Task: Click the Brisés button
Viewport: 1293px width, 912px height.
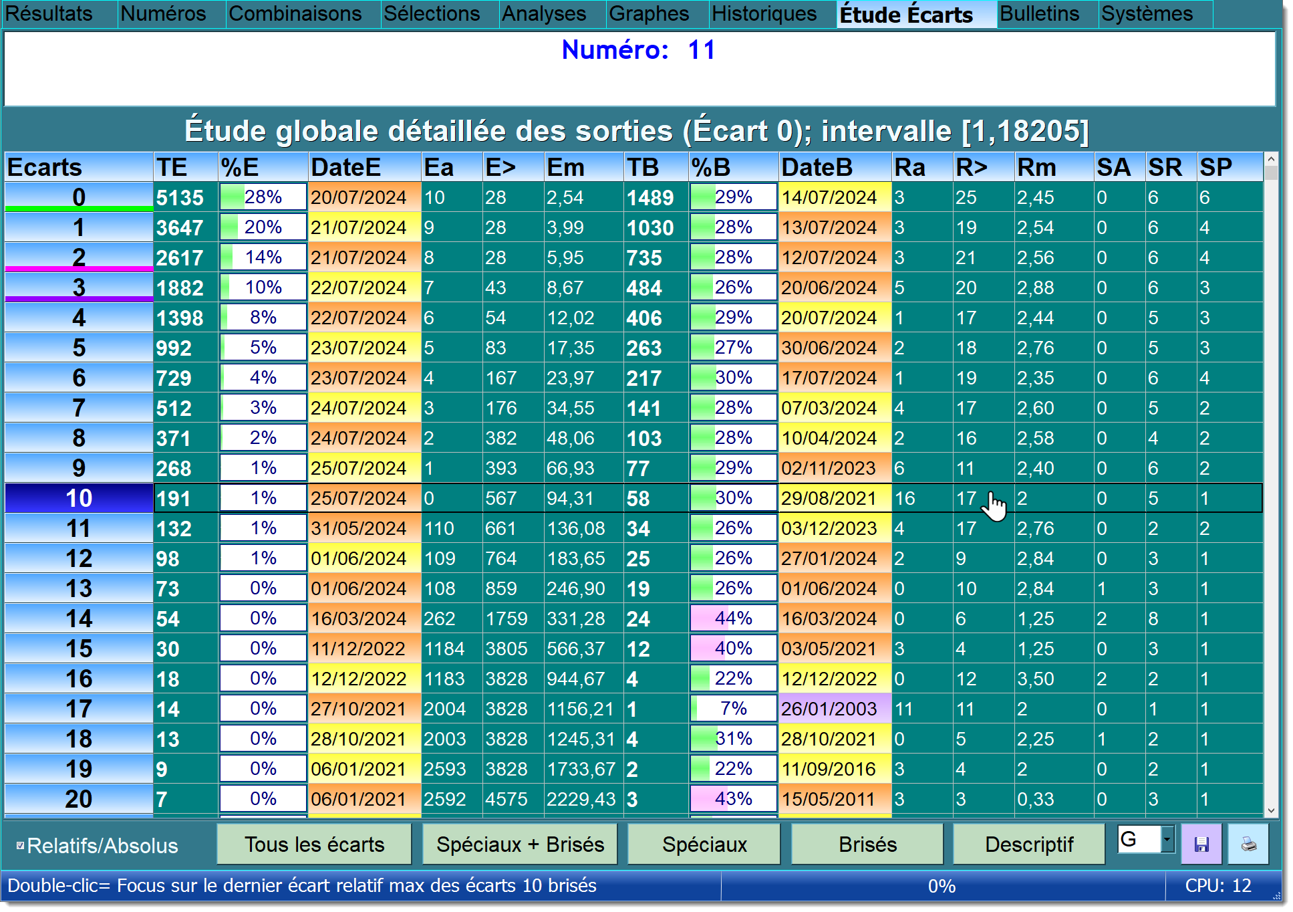Action: pos(867,844)
